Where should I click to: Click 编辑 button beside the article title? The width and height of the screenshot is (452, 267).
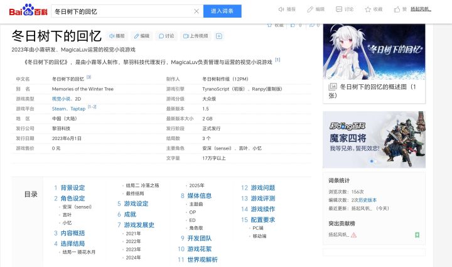[x=141, y=36]
